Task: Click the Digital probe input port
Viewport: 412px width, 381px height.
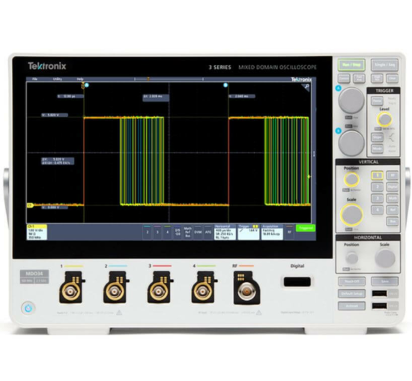Action: pyautogui.click(x=297, y=282)
